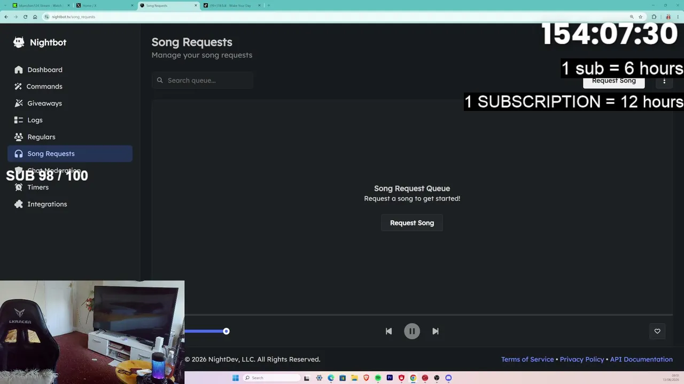Image resolution: width=684 pixels, height=384 pixels.
Task: Click the heart icon in the player bar
Action: point(657,331)
